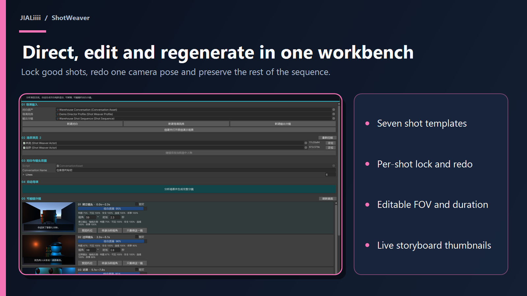Click shot 02 over-shoulder storyboard thumbnail
This screenshot has height=296, width=527.
[49, 250]
